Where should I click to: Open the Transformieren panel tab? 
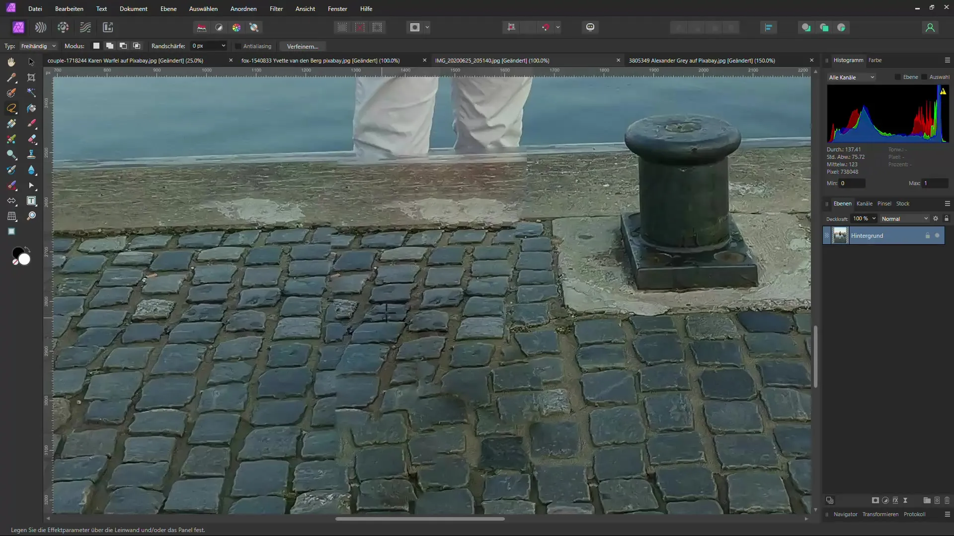point(880,514)
